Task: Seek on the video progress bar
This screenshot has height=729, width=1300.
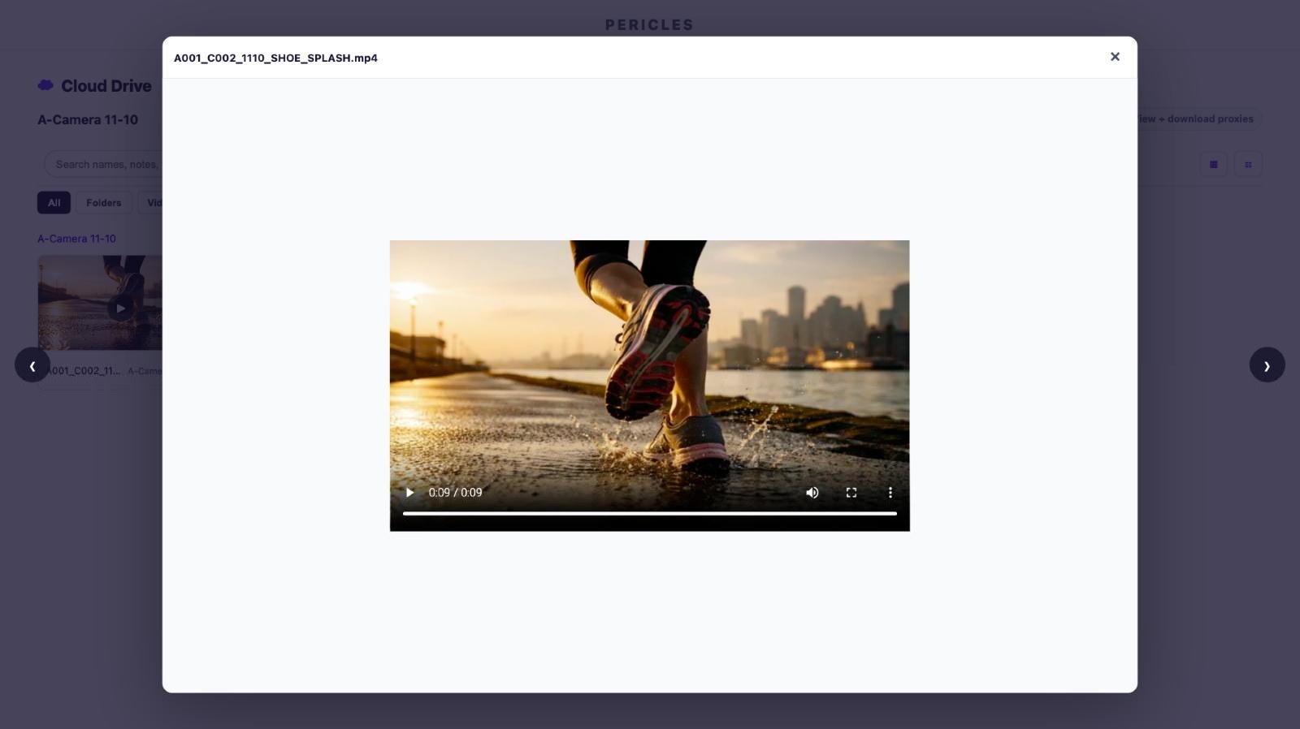Action: [650, 513]
